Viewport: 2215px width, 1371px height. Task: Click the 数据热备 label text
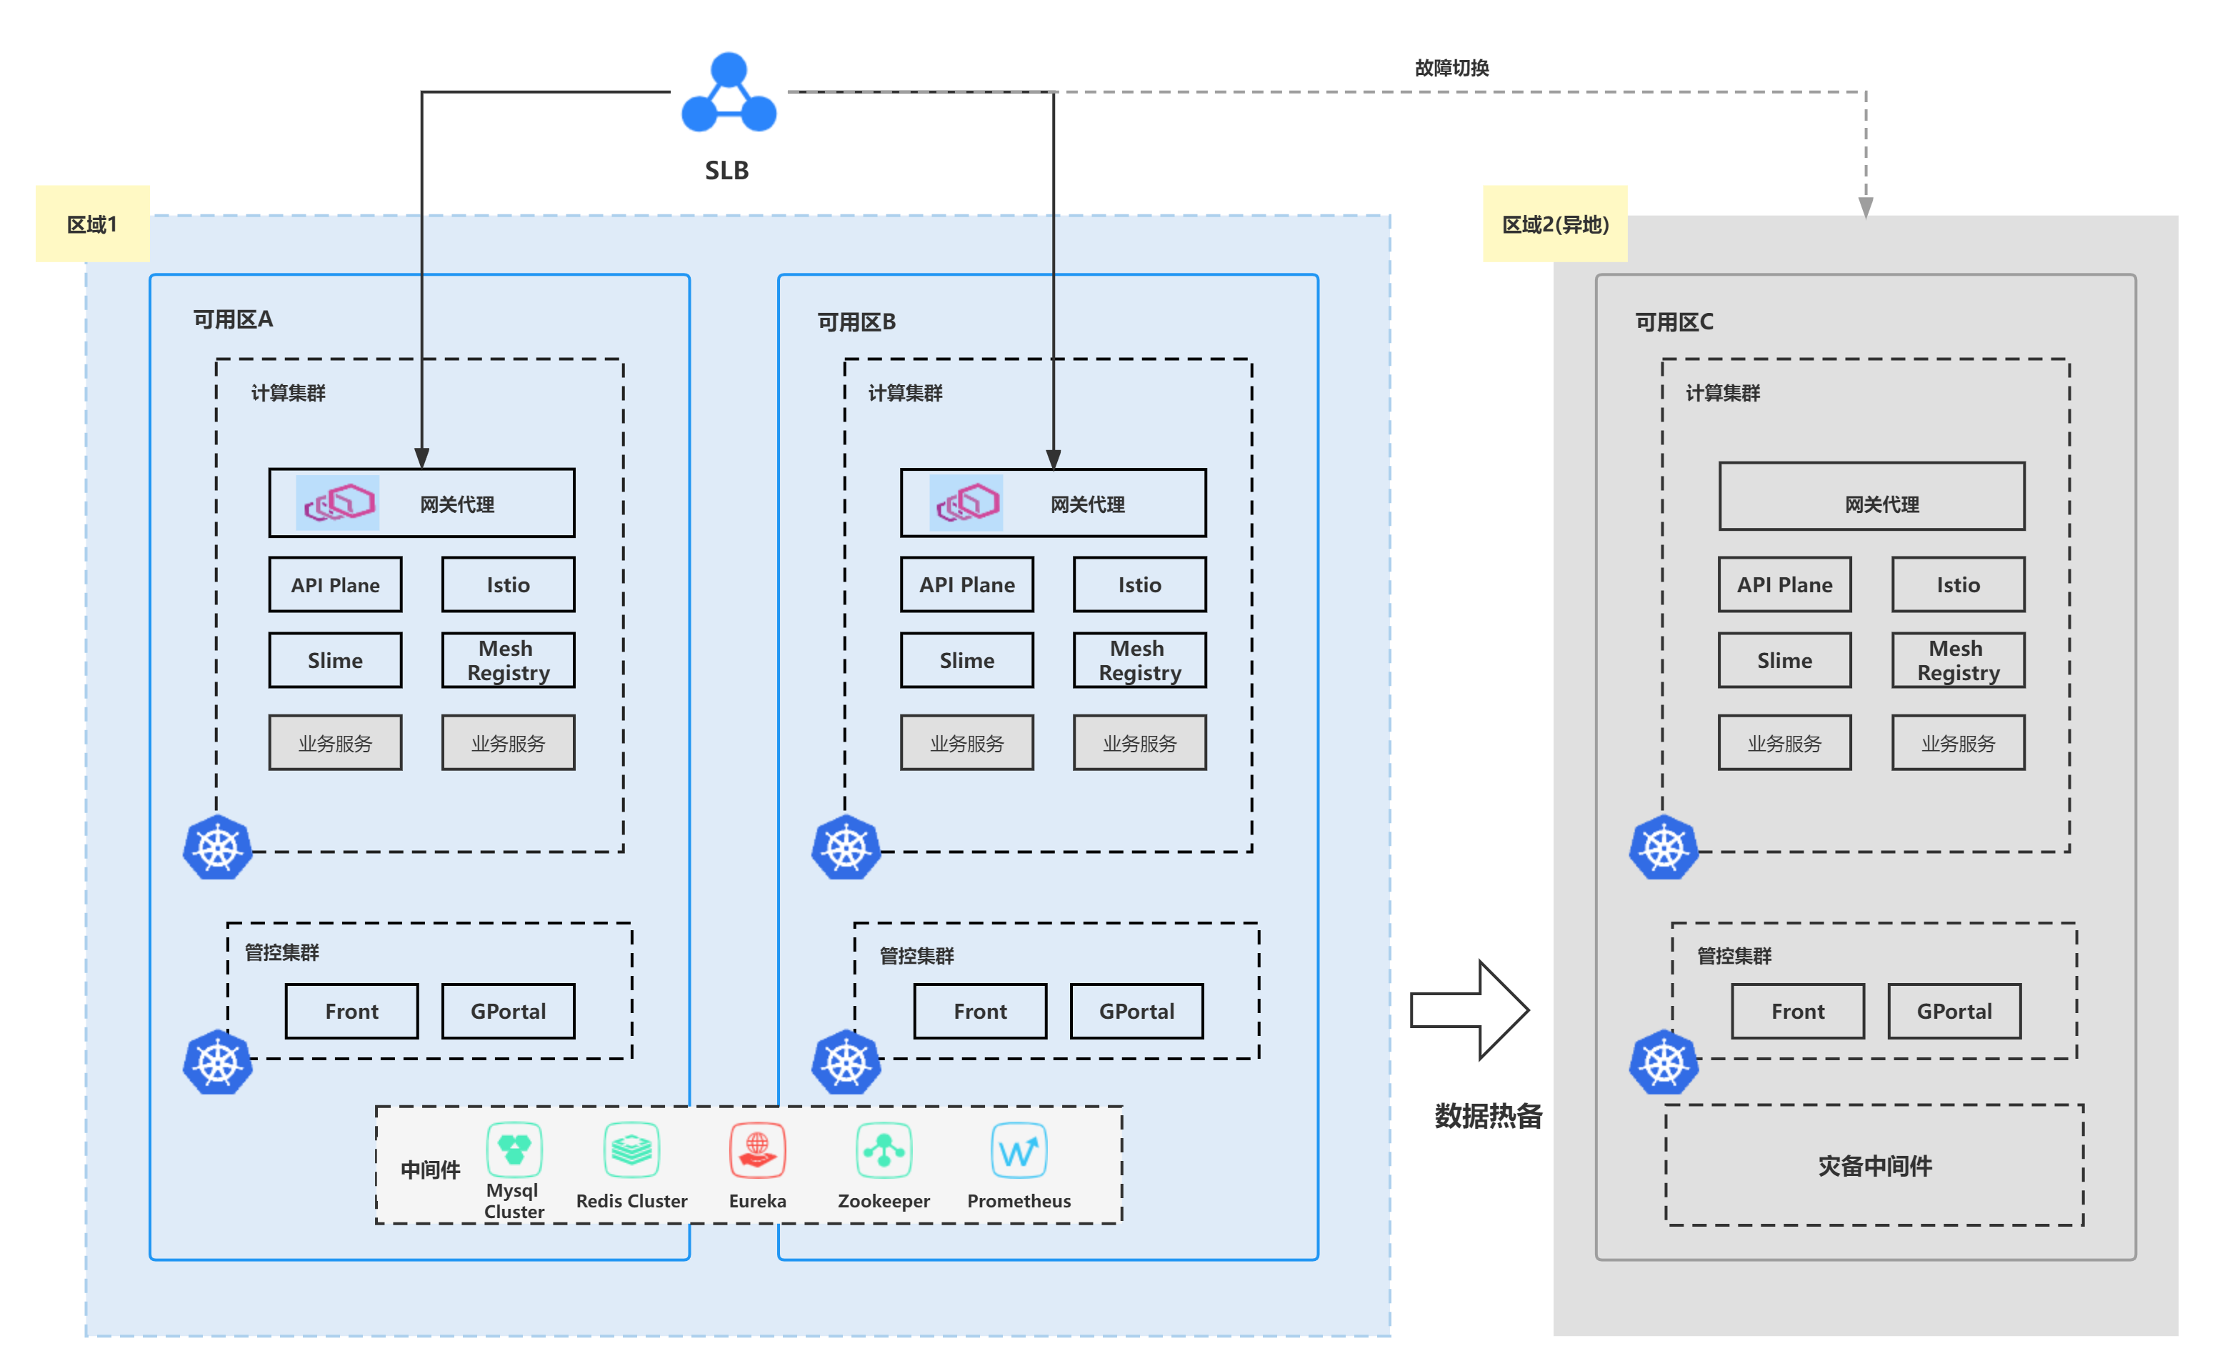click(x=1488, y=1115)
